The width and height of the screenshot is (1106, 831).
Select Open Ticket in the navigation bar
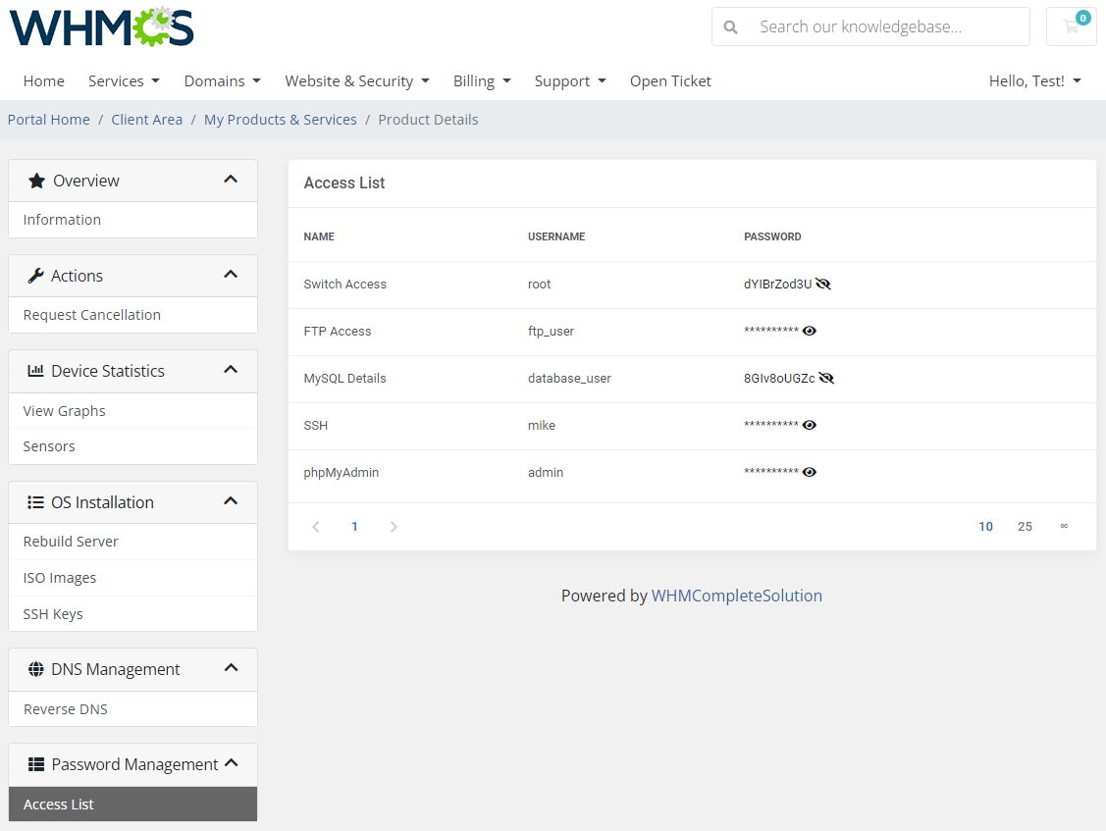(x=670, y=80)
